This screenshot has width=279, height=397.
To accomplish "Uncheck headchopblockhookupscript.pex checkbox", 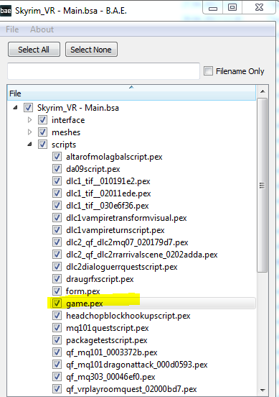I will [57, 316].
